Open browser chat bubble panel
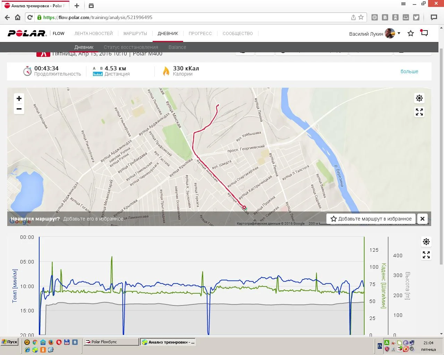444x355 pixels. (434, 17)
